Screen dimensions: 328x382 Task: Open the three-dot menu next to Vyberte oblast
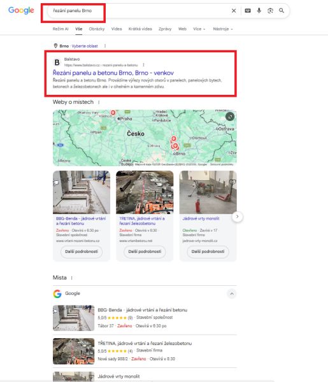tap(105, 46)
